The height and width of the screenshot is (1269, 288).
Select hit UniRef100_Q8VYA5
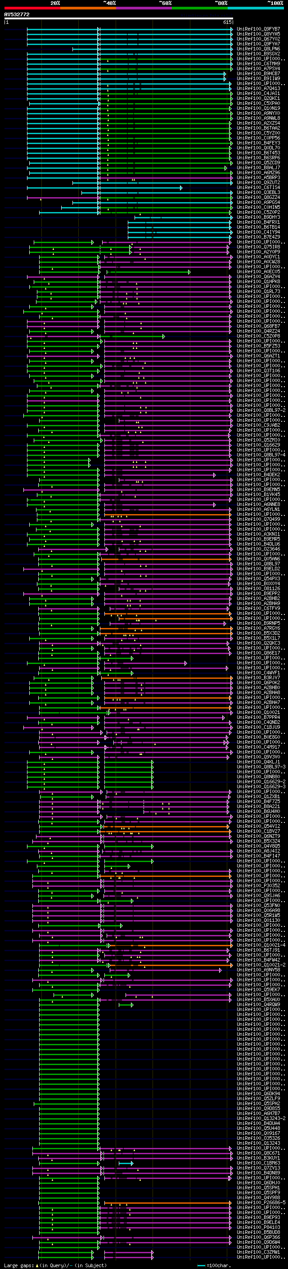(x=258, y=35)
